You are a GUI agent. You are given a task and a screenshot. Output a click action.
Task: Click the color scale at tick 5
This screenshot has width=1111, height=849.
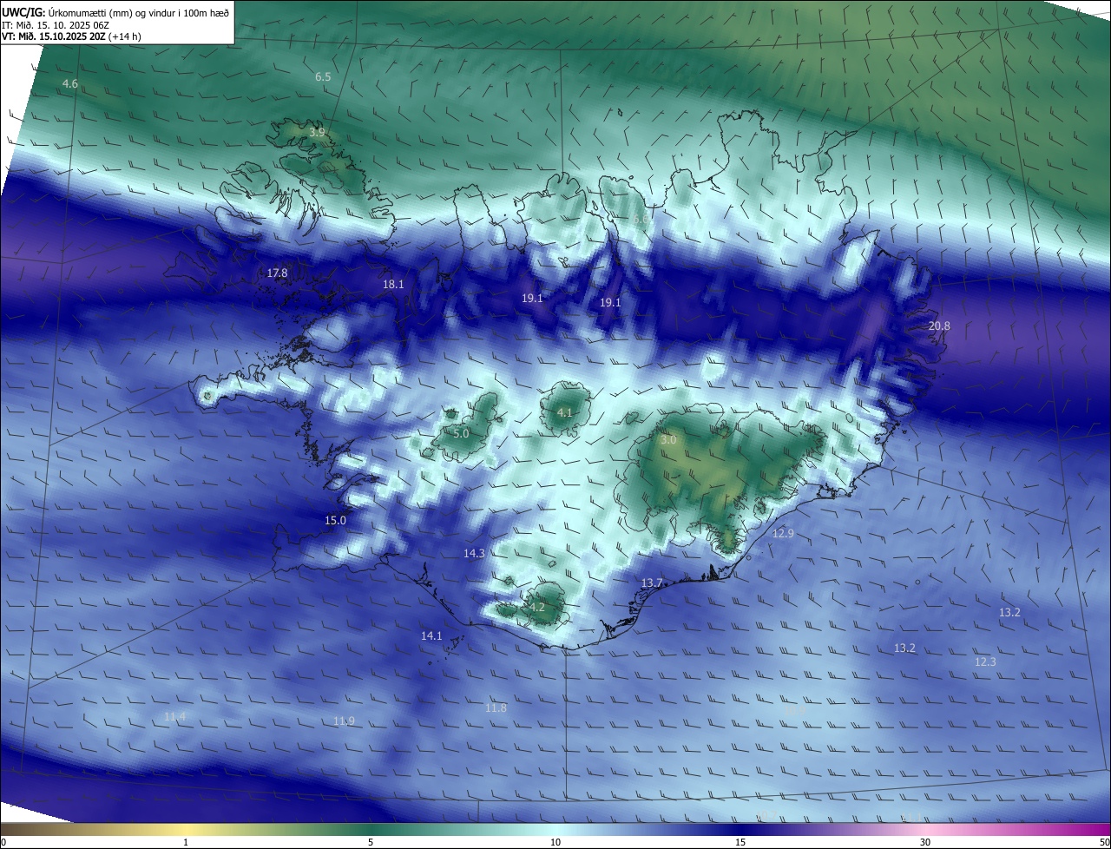pyautogui.click(x=371, y=842)
